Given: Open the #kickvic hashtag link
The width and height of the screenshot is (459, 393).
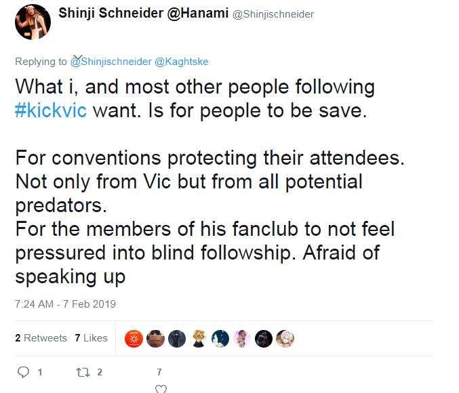Looking at the screenshot, I should (51, 110).
